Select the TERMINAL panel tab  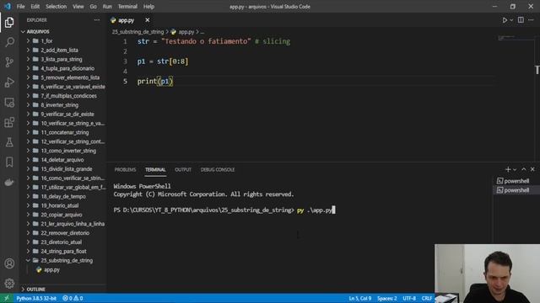(x=155, y=170)
